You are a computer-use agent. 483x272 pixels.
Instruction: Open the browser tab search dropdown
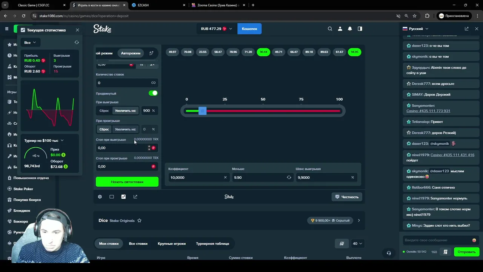(6, 5)
